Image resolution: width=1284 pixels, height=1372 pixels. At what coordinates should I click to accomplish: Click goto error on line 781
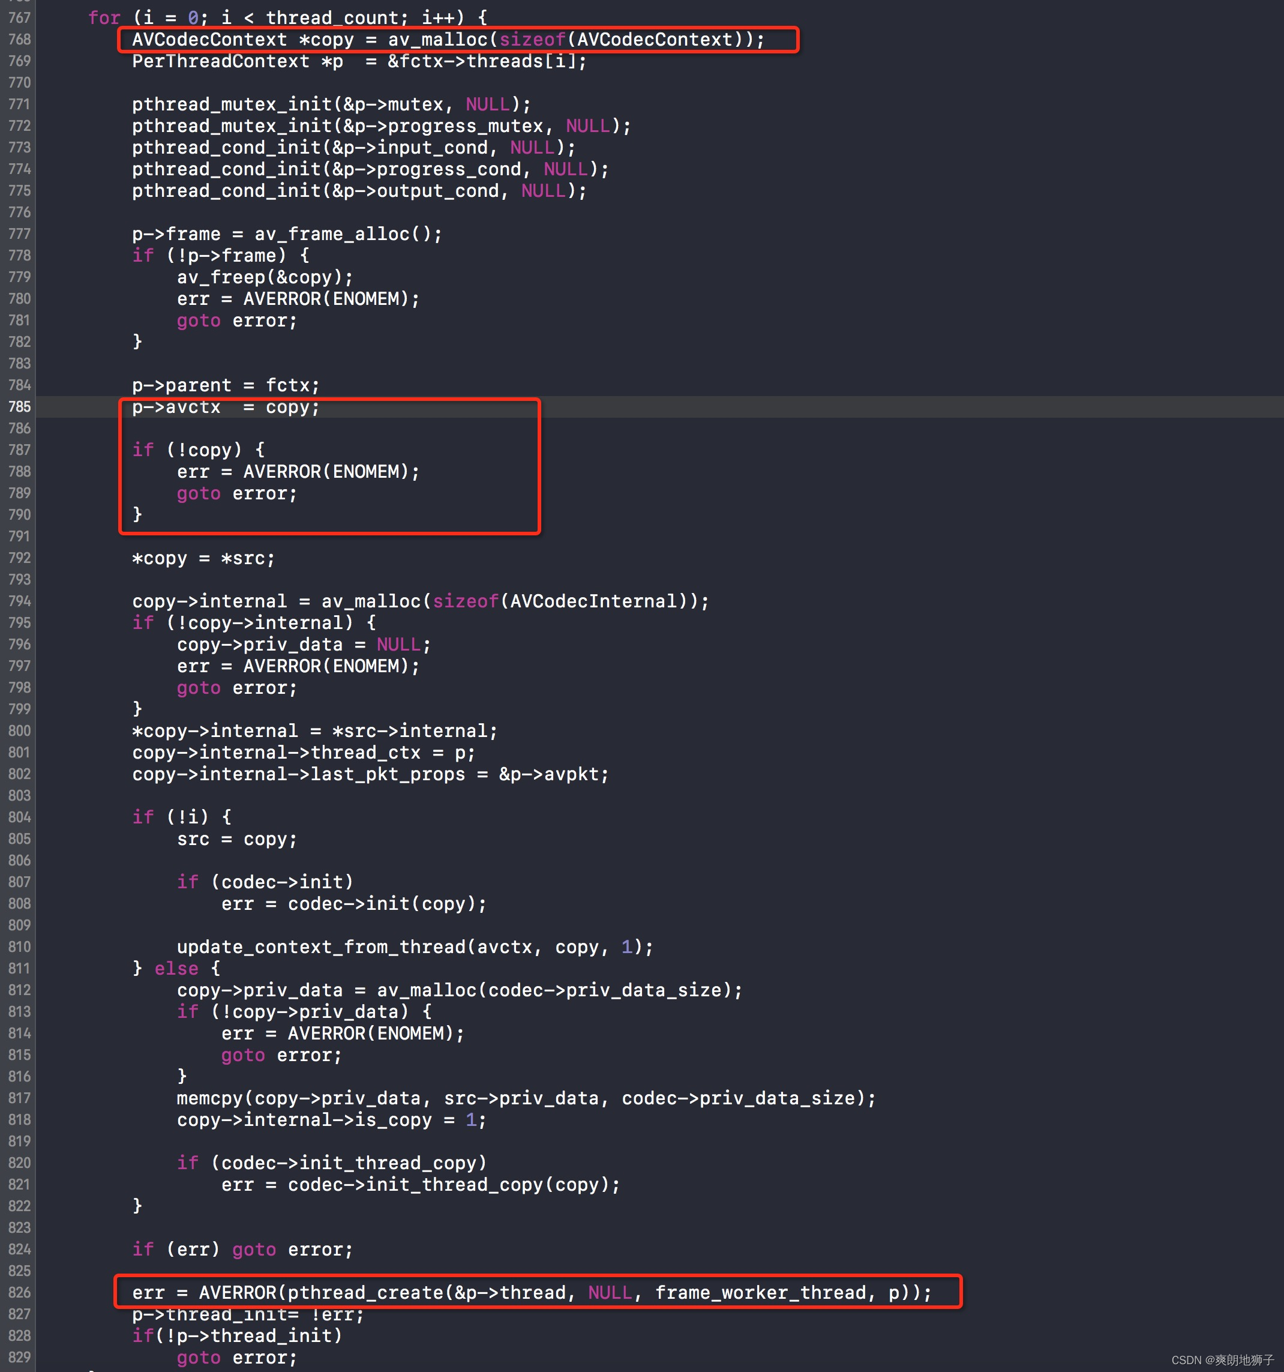pyautogui.click(x=238, y=320)
